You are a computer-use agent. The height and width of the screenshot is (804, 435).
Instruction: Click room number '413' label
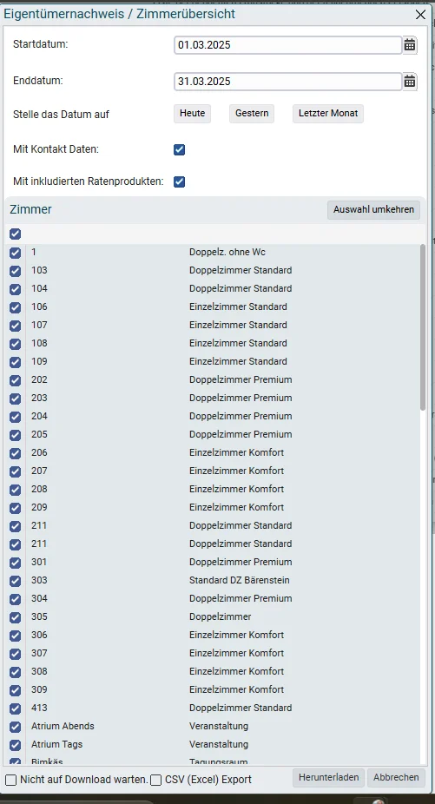[39, 708]
